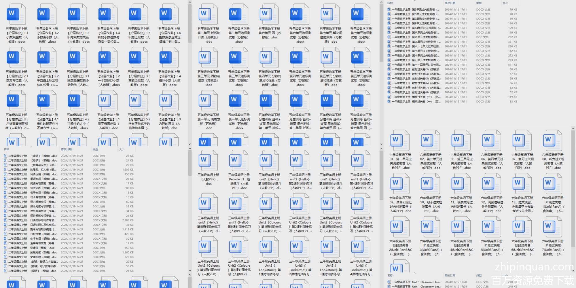This screenshot has height=288, width=576.
Task: Open 六年级英语下册 07 复习过关测试密卷 icon
Action: tap(522, 141)
